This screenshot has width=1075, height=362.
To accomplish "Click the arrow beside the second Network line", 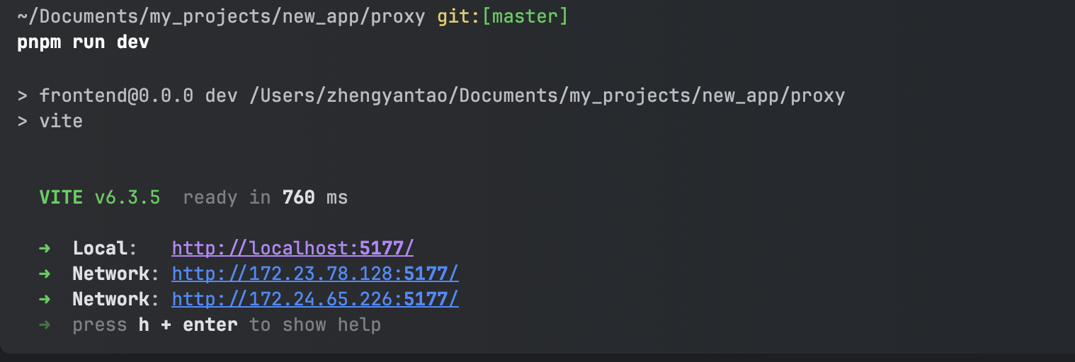I will tap(45, 299).
